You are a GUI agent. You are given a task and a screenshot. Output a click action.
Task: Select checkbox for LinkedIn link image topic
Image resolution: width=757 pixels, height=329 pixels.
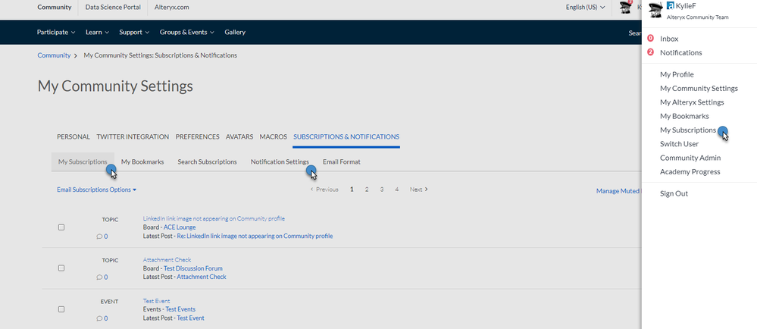point(61,227)
